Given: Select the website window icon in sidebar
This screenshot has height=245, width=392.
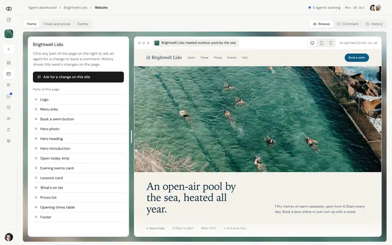Looking at the screenshot, I should click(9, 74).
